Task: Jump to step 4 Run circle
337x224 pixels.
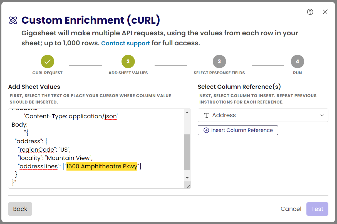Action: point(297,61)
